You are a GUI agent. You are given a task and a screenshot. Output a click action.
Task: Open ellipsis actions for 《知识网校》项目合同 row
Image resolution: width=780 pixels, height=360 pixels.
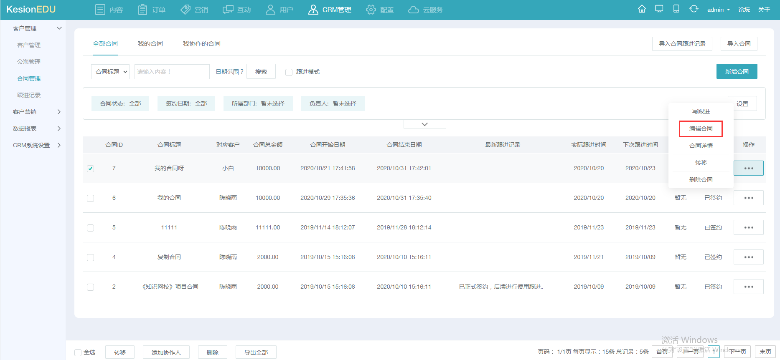pyautogui.click(x=749, y=287)
